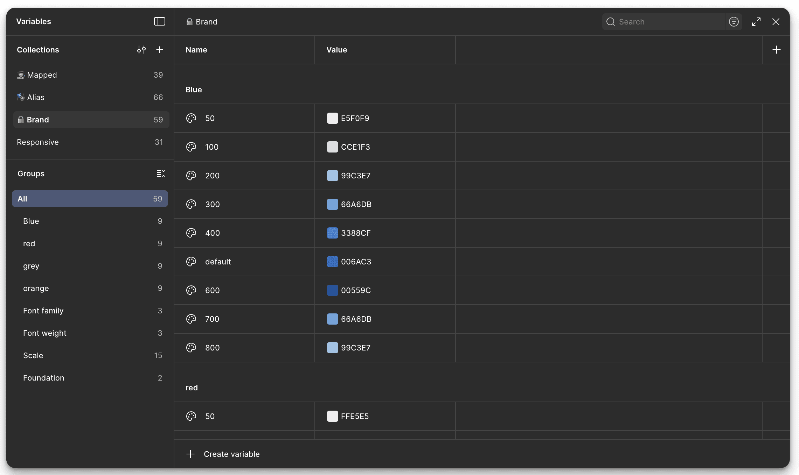Screen dimensions: 799x475
Task: Open the Responsive collection
Action: point(38,142)
